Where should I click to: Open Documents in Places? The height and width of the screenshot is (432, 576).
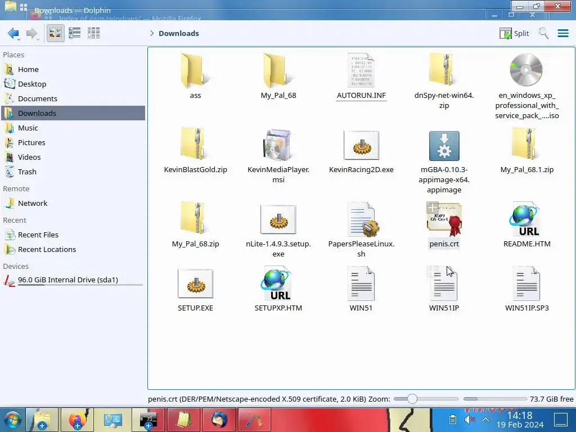click(73, 99)
